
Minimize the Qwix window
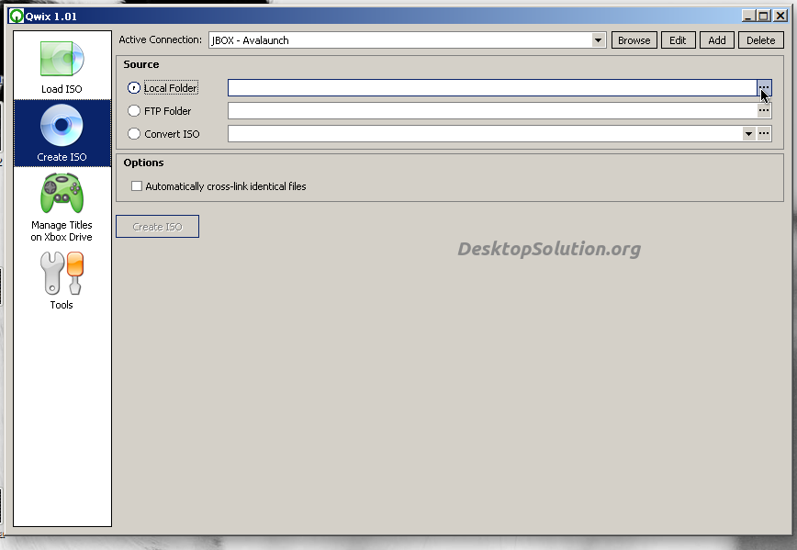coord(748,17)
